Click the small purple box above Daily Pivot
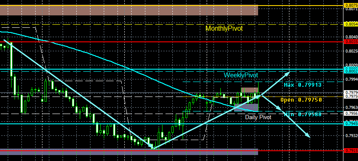This screenshot has width=358, height=161. (246, 108)
